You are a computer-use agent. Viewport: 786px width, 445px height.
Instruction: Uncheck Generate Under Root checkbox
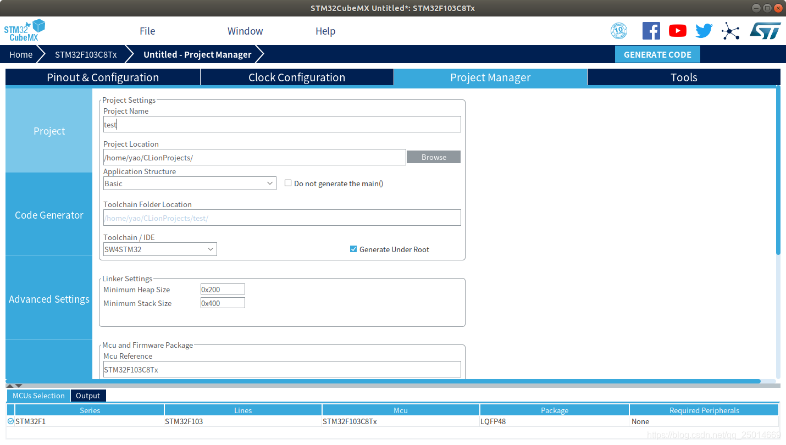pos(353,249)
